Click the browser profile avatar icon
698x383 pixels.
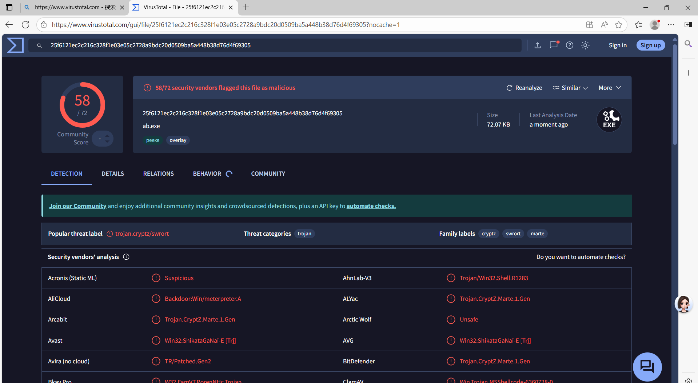click(x=655, y=25)
